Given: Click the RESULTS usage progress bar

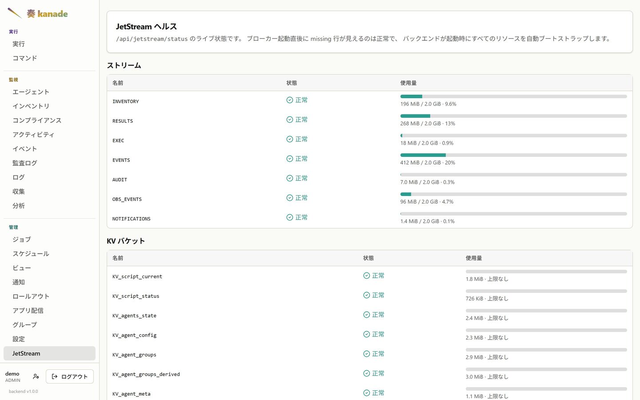Looking at the screenshot, I should click(x=513, y=116).
